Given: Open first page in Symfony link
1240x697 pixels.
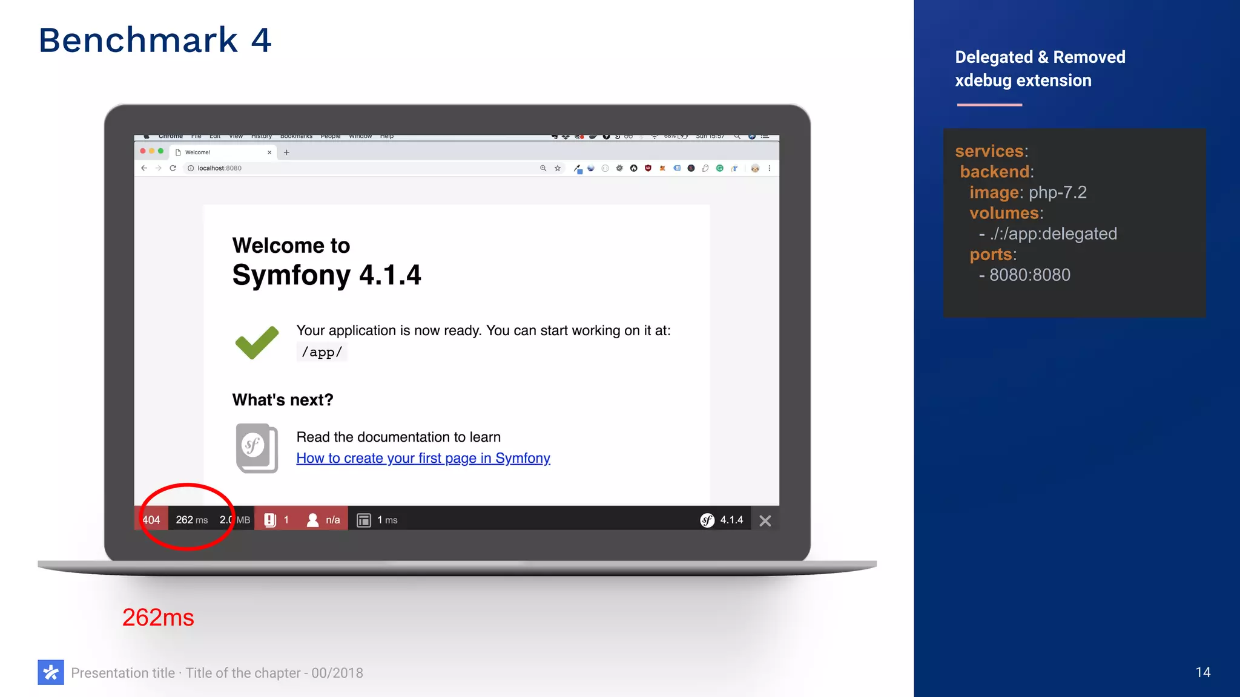Looking at the screenshot, I should click(x=423, y=458).
